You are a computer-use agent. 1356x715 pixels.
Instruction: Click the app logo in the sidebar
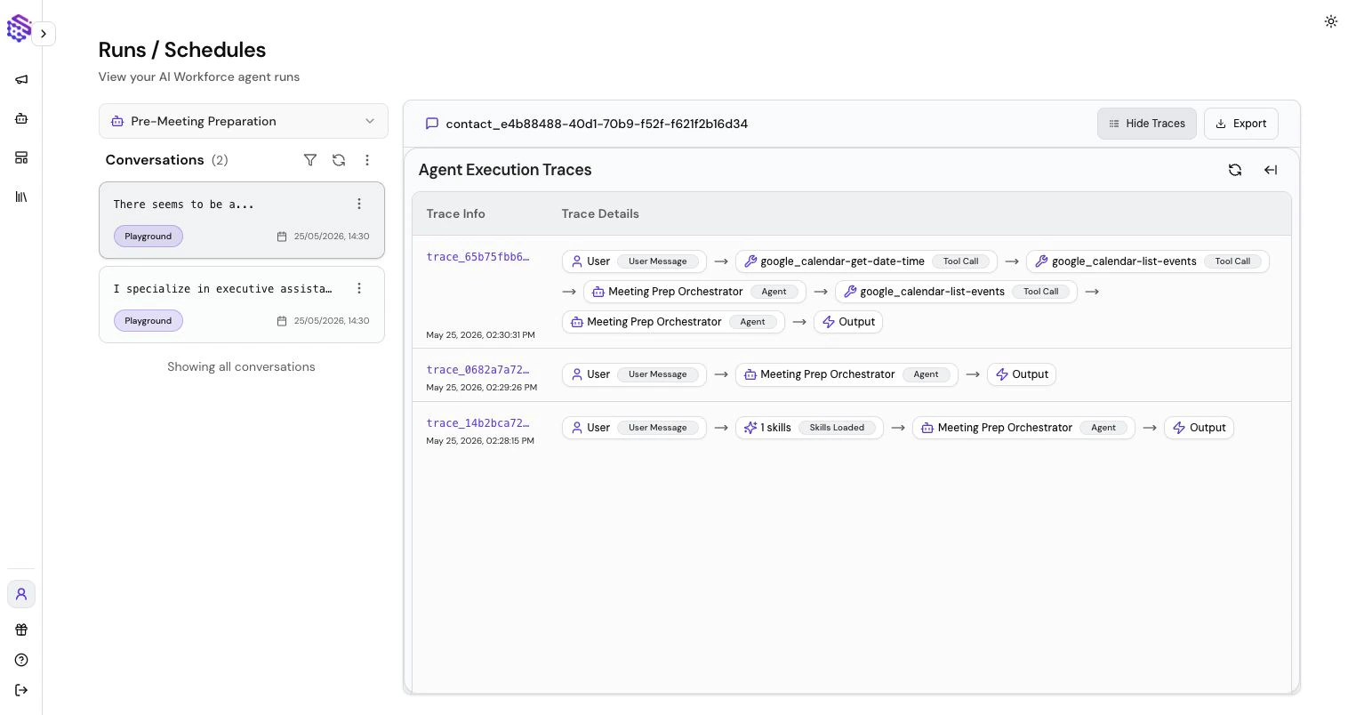[x=19, y=28]
